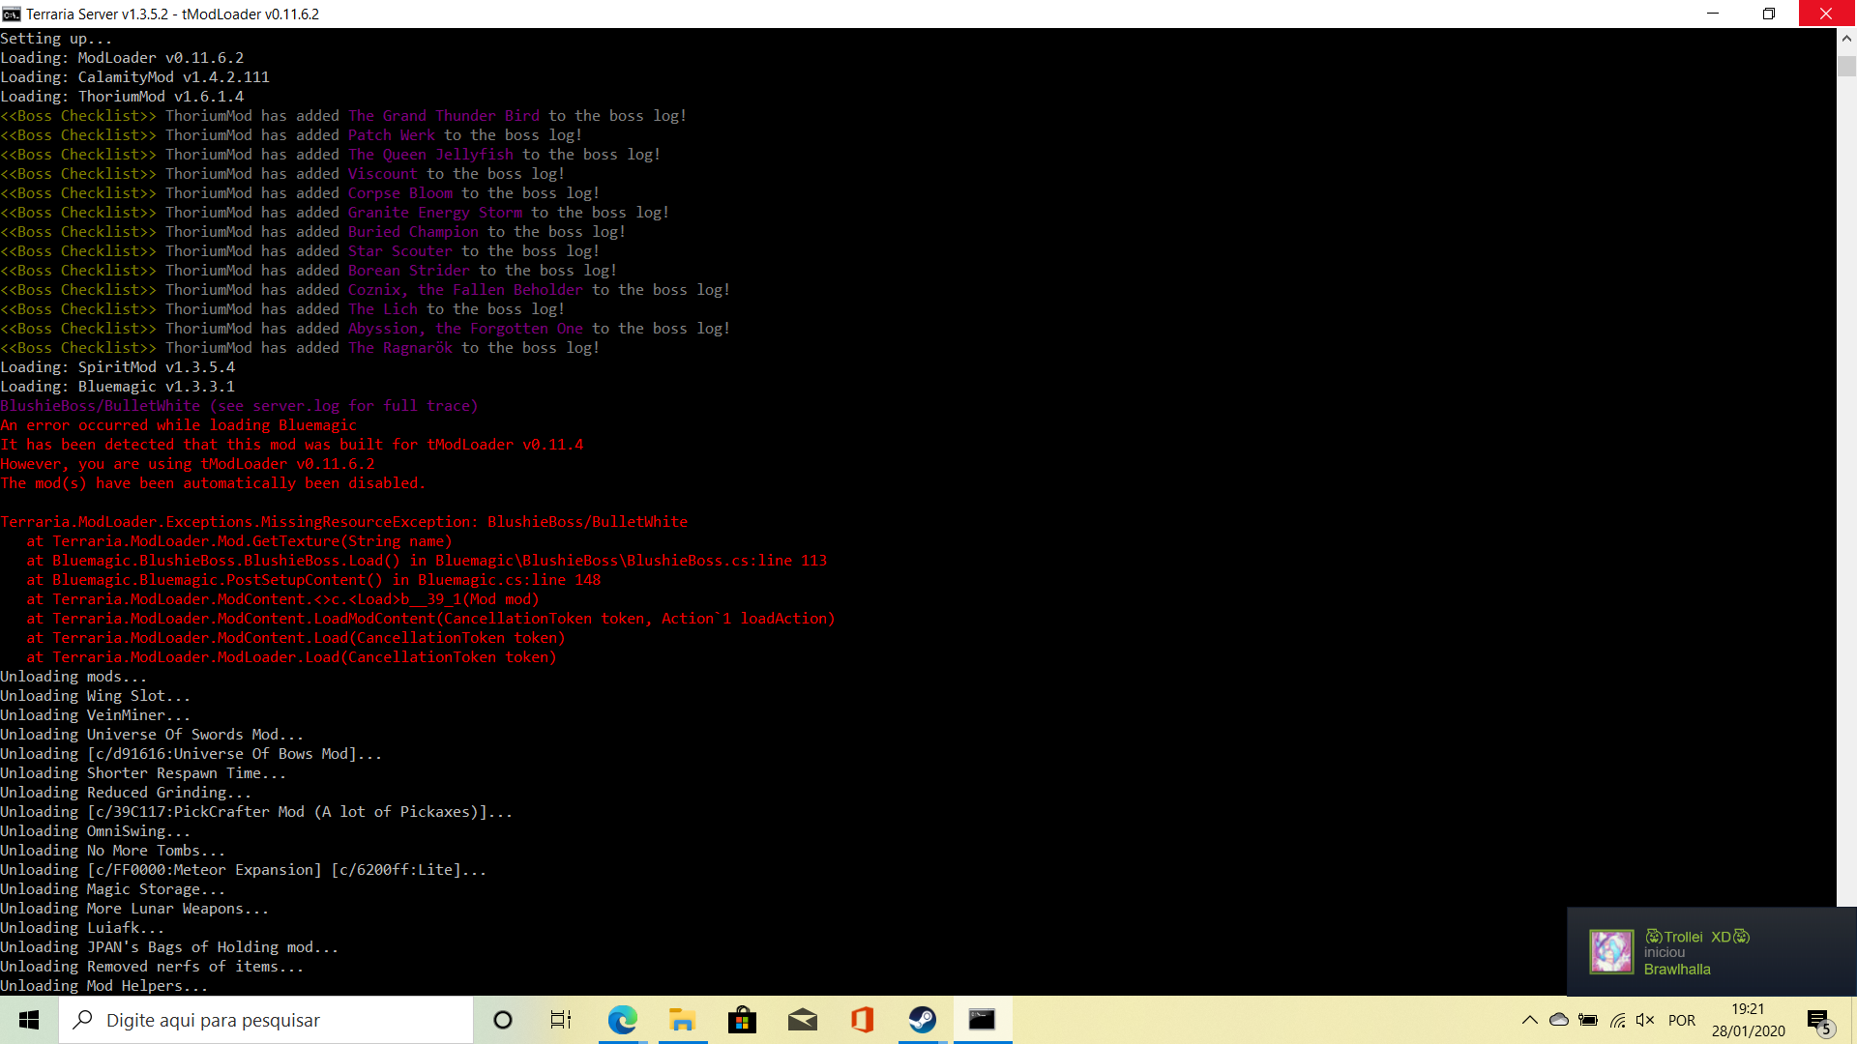Restore down the Terraria Server window
Viewport: 1857px width, 1044px height.
click(1769, 14)
